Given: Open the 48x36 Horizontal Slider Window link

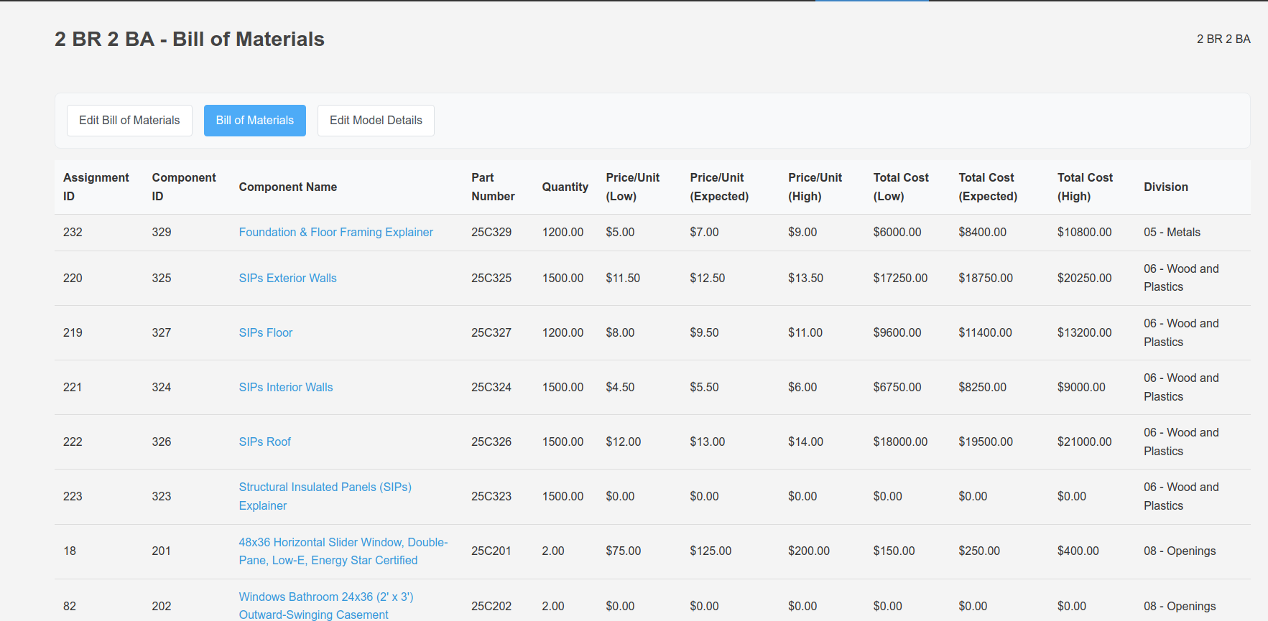Looking at the screenshot, I should tap(343, 551).
